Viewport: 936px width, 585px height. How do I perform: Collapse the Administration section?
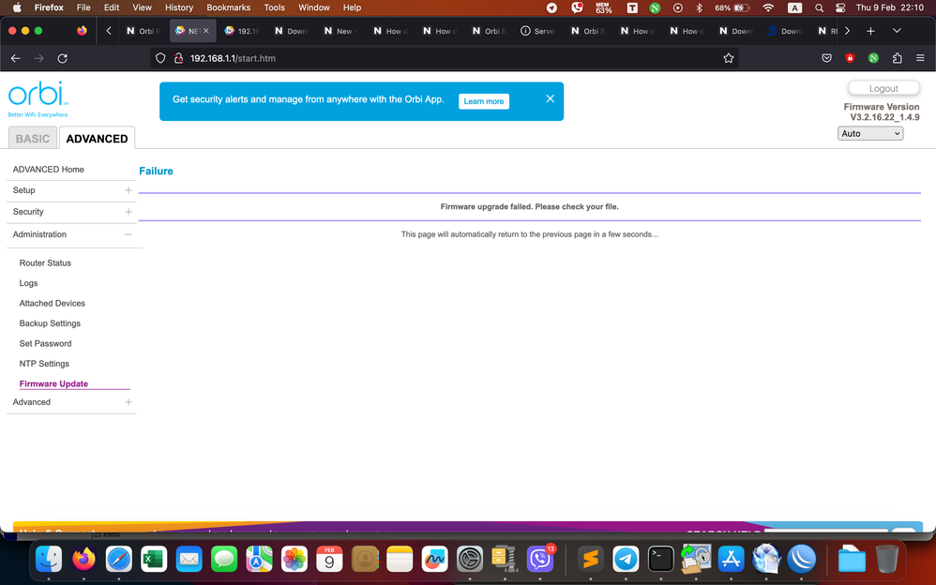coord(128,234)
